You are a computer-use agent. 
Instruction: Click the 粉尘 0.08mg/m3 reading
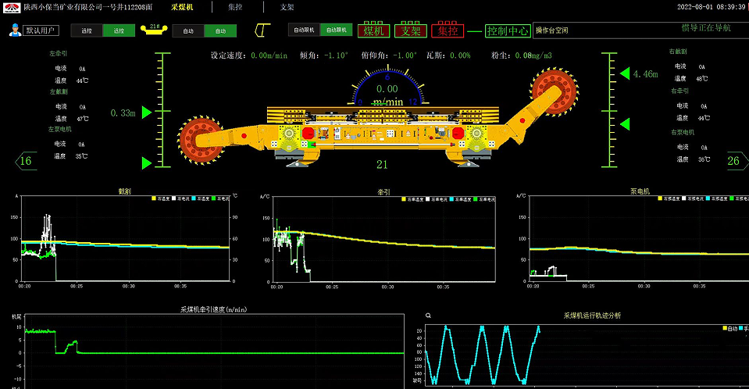tap(522, 55)
